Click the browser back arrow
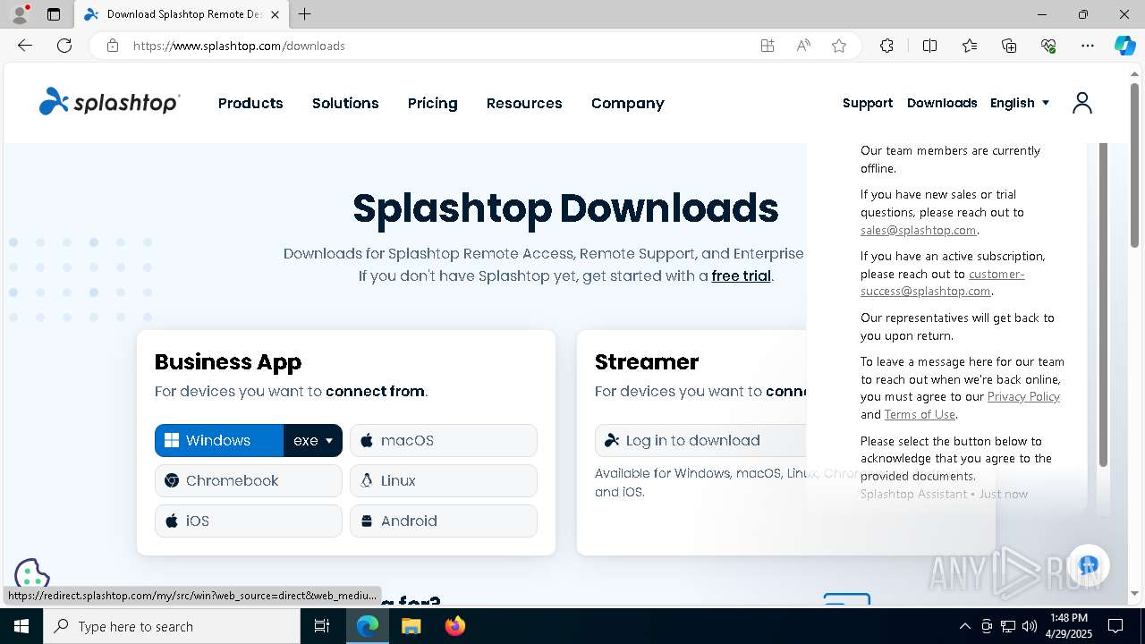The image size is (1145, 644). (25, 46)
